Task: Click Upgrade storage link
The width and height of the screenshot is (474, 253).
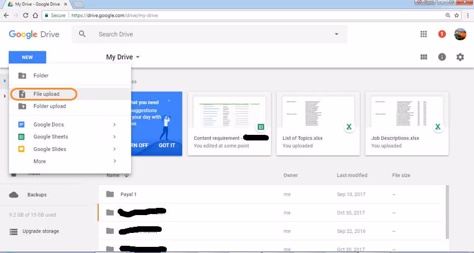Action: point(41,231)
